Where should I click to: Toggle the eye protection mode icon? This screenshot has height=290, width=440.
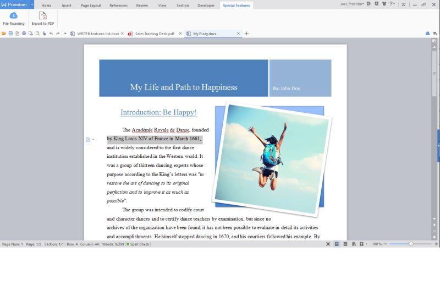(x=361, y=244)
